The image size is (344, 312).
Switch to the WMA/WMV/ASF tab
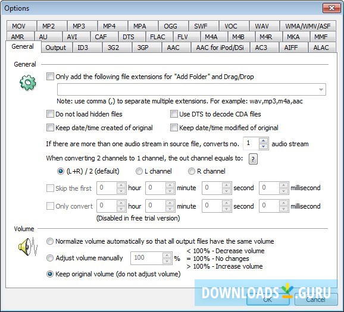pos(308,26)
